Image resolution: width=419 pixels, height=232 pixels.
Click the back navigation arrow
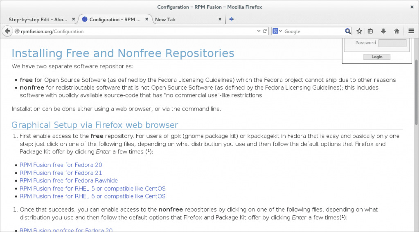pyautogui.click(x=7, y=31)
